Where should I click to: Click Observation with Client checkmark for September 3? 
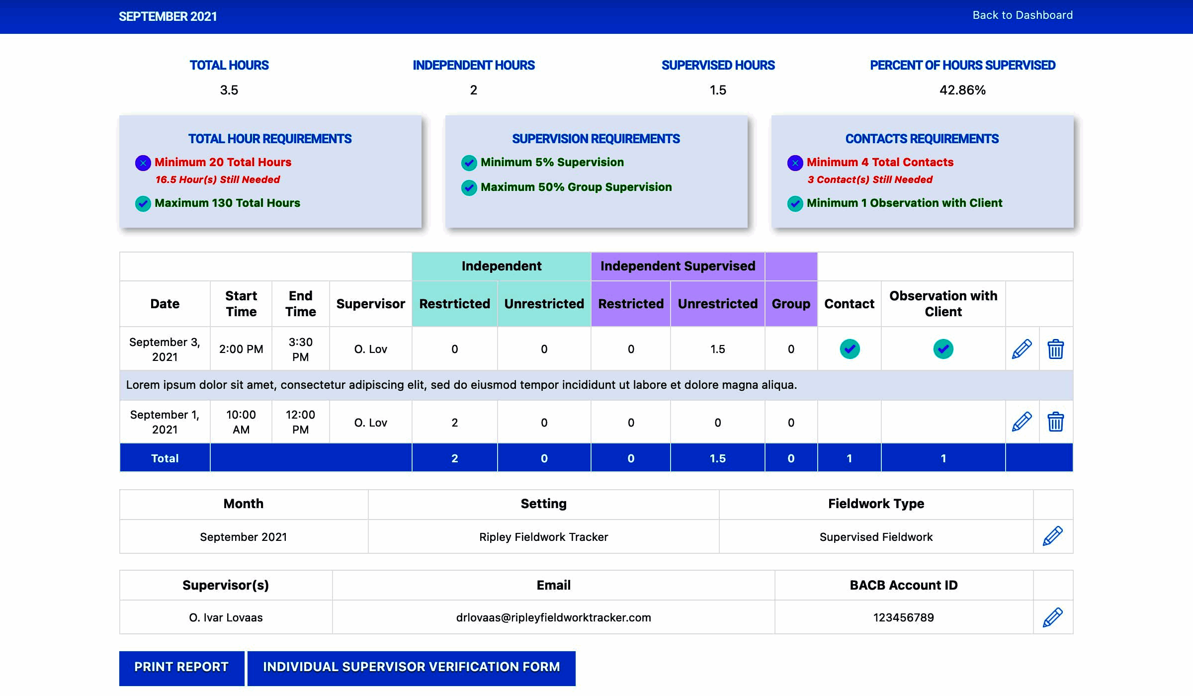point(943,349)
